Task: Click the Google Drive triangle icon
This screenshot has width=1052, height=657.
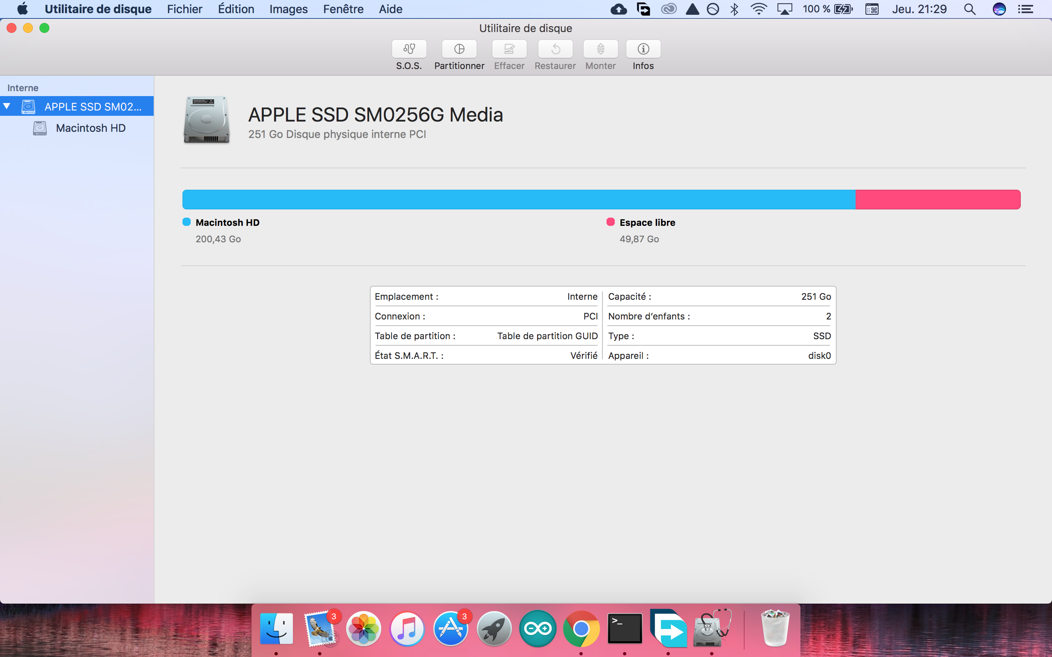Action: (692, 9)
